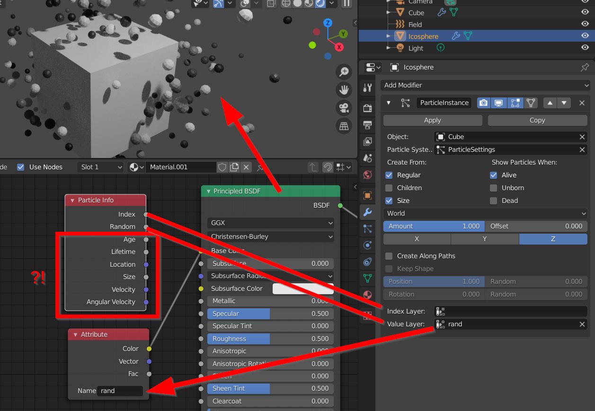Image resolution: width=595 pixels, height=411 pixels.
Task: Select the X axis button
Action: point(417,239)
